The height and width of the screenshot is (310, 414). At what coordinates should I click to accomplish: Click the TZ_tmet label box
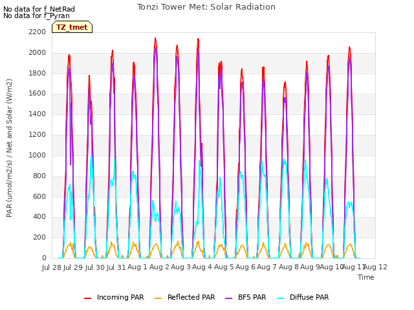click(72, 27)
